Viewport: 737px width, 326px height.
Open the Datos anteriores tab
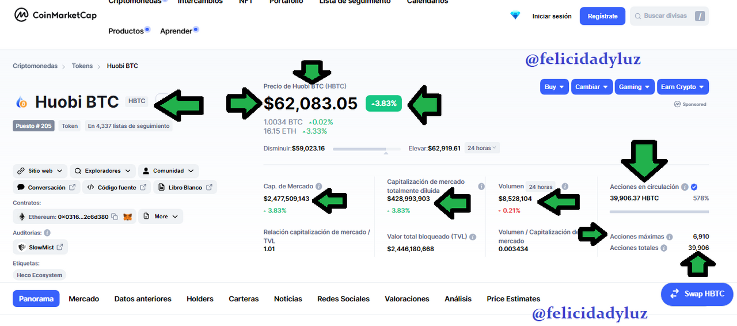pos(143,299)
